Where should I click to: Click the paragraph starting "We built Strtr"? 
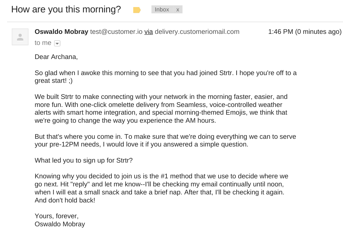(x=161, y=109)
